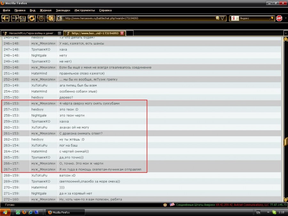This screenshot has height=216, width=288.
Task: Click the page scrollbar down arrow
Action: [285, 199]
